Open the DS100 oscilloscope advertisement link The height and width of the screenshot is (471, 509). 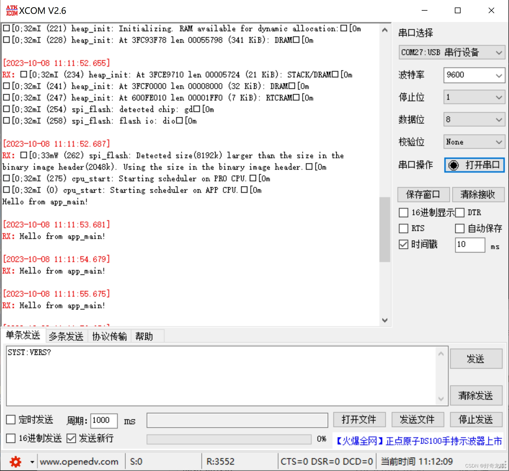click(419, 441)
